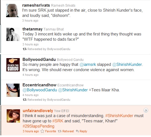Click the Retweet arrows icon
The image size is (151, 137).
60,131
